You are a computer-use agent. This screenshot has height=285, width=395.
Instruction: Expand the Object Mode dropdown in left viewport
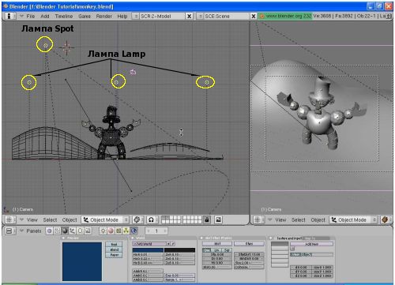click(x=105, y=219)
